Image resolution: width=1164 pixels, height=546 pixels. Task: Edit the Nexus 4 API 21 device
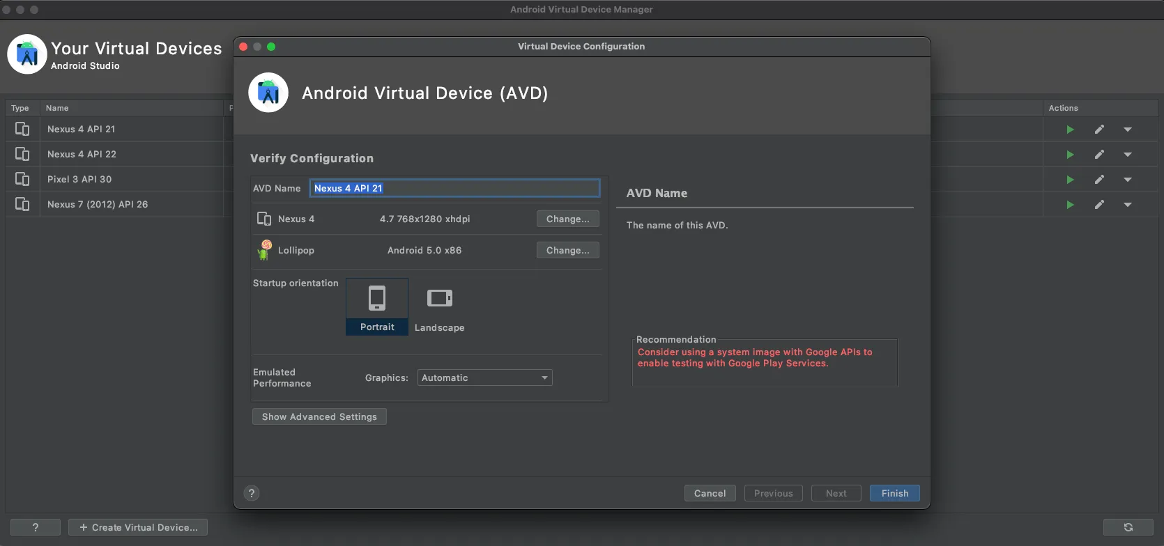pyautogui.click(x=1099, y=130)
